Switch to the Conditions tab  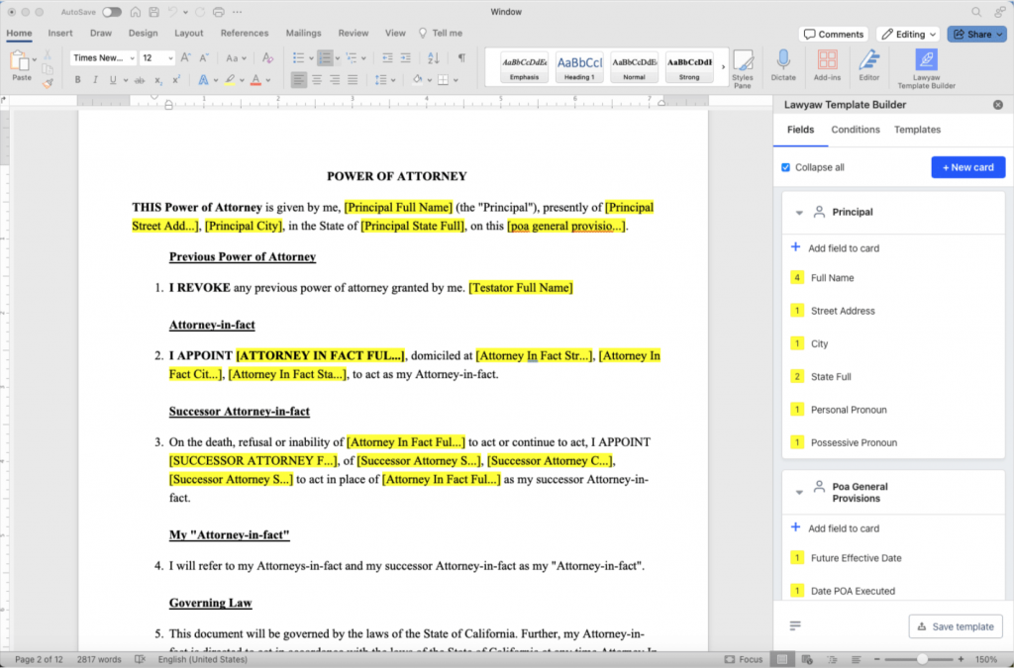856,130
